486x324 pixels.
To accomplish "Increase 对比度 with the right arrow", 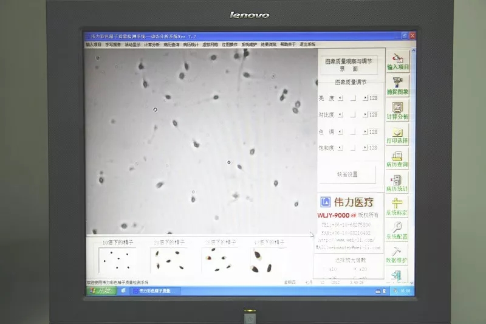I will 366,115.
